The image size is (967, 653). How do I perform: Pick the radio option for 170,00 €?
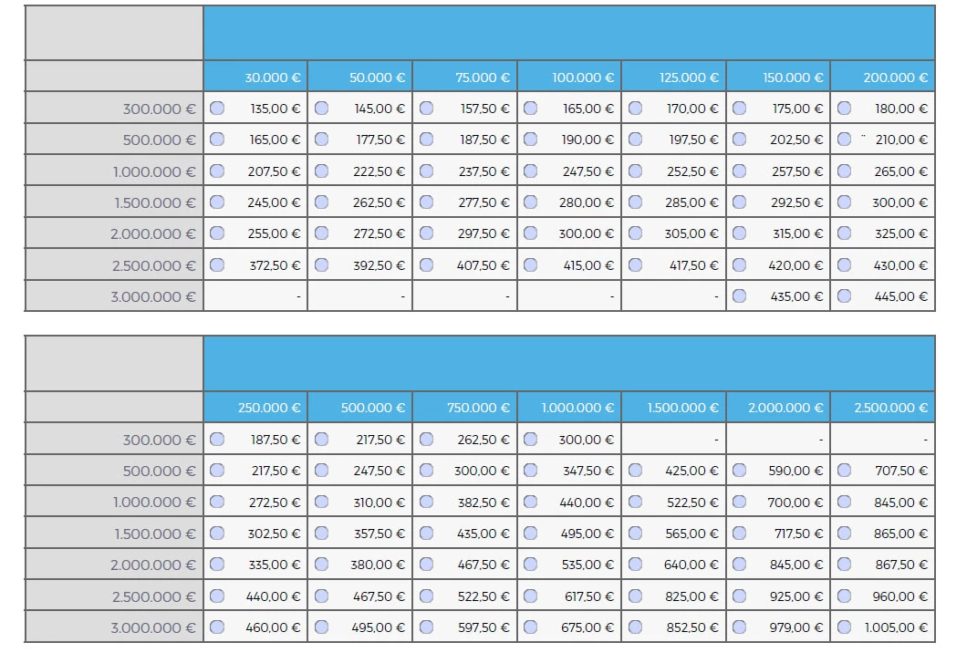pyautogui.click(x=635, y=109)
